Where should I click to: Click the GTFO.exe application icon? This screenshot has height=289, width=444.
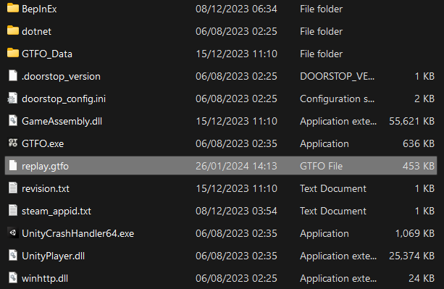point(13,143)
